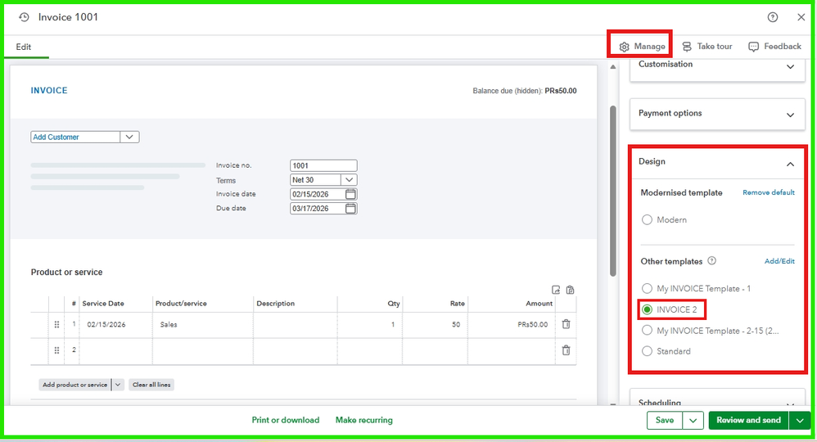Open the help question mark icon
Viewport: 817px width, 442px height.
(x=773, y=17)
